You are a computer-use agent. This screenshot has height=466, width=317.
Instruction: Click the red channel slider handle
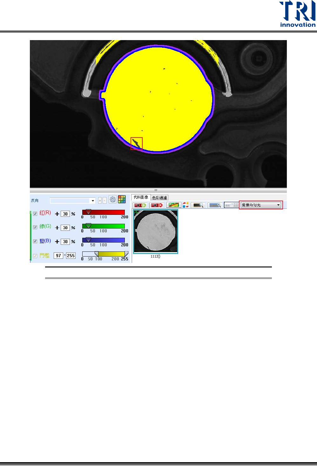tap(88, 212)
